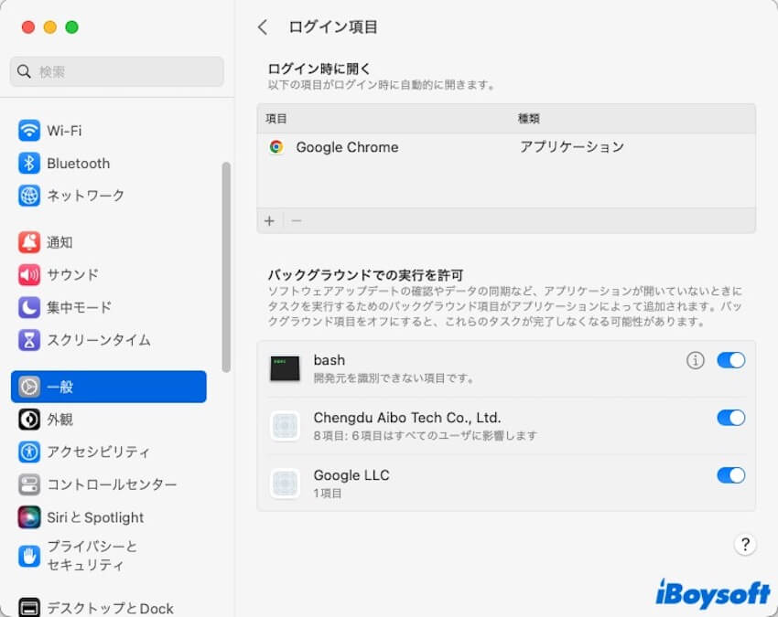
Task: Click the 1項目 subtitle under Google LLC
Action: [328, 493]
